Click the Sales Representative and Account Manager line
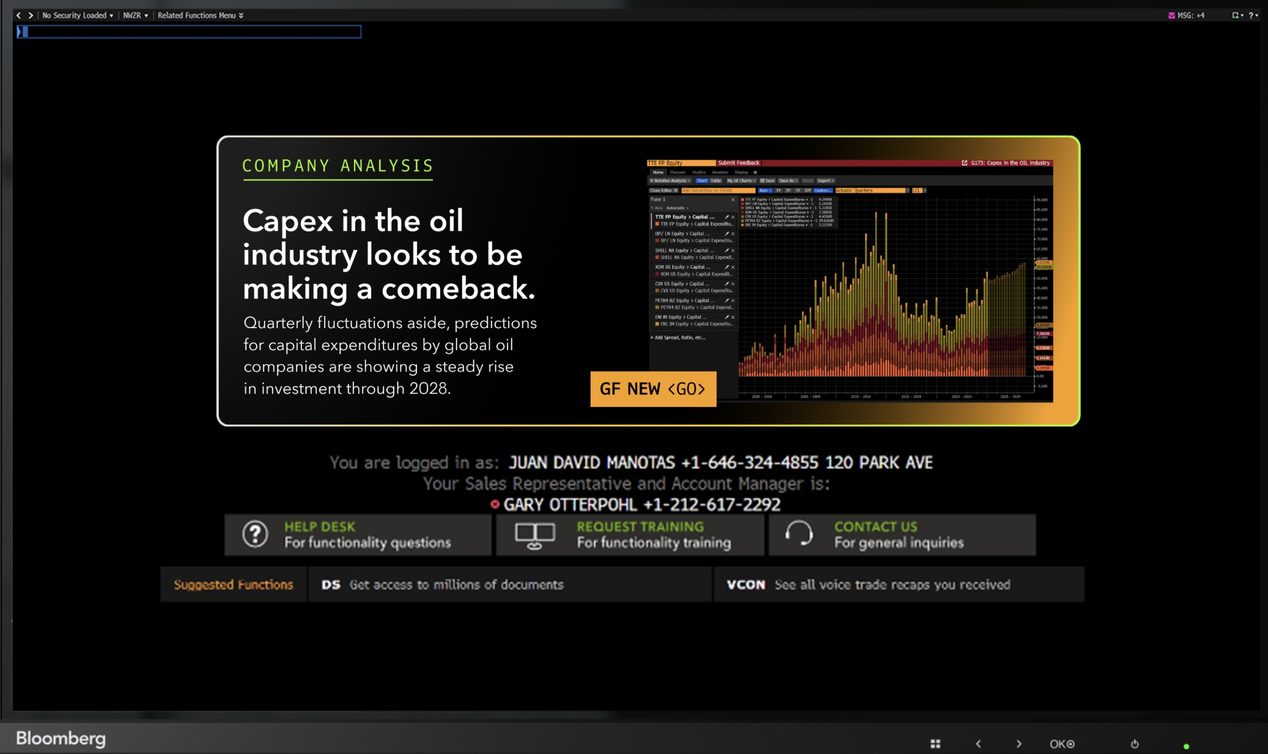1268x754 pixels. coord(627,484)
